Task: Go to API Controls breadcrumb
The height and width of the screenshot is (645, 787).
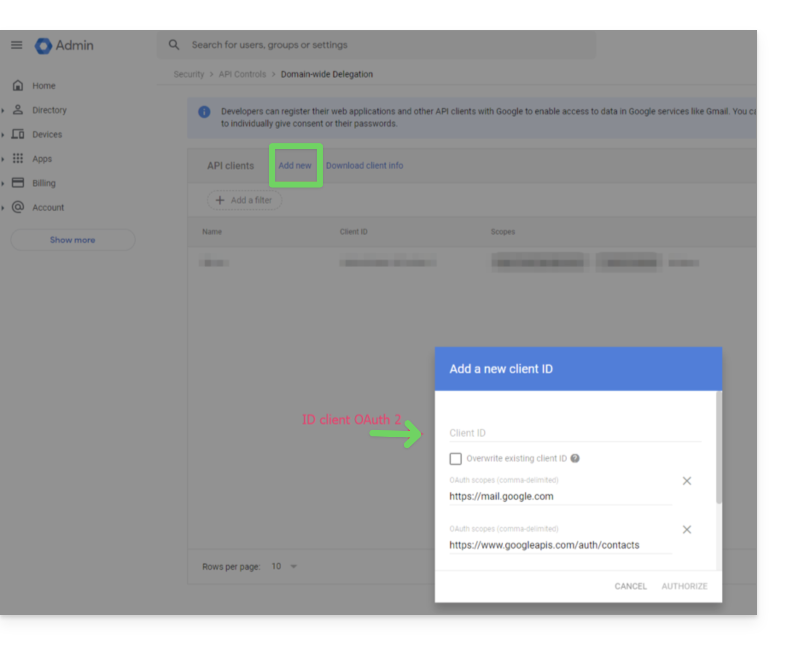Action: click(242, 74)
